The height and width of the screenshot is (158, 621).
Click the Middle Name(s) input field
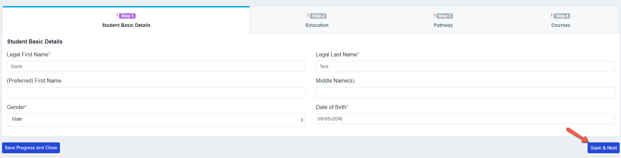465,93
